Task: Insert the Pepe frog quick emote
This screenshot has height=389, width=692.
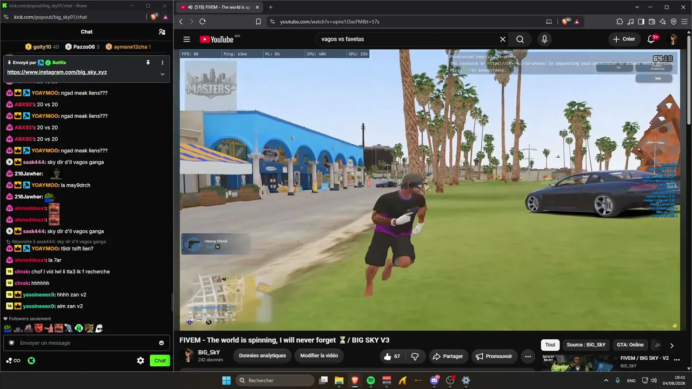Action: click(8, 328)
